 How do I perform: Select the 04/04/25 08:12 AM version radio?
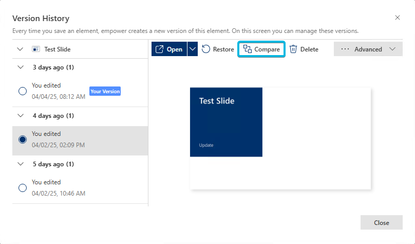pos(23,91)
